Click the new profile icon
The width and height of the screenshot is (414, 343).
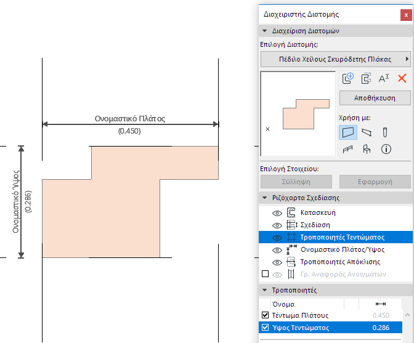click(x=347, y=78)
